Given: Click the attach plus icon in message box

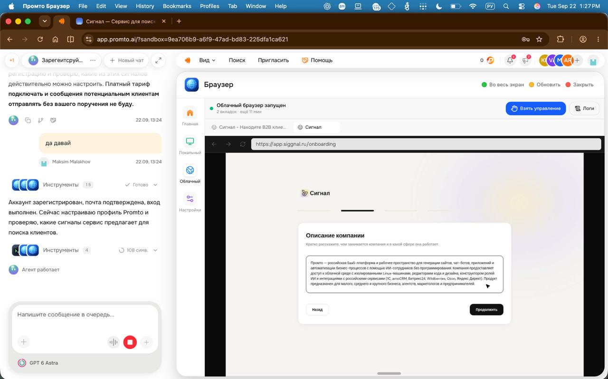Looking at the screenshot, I should [x=24, y=341].
